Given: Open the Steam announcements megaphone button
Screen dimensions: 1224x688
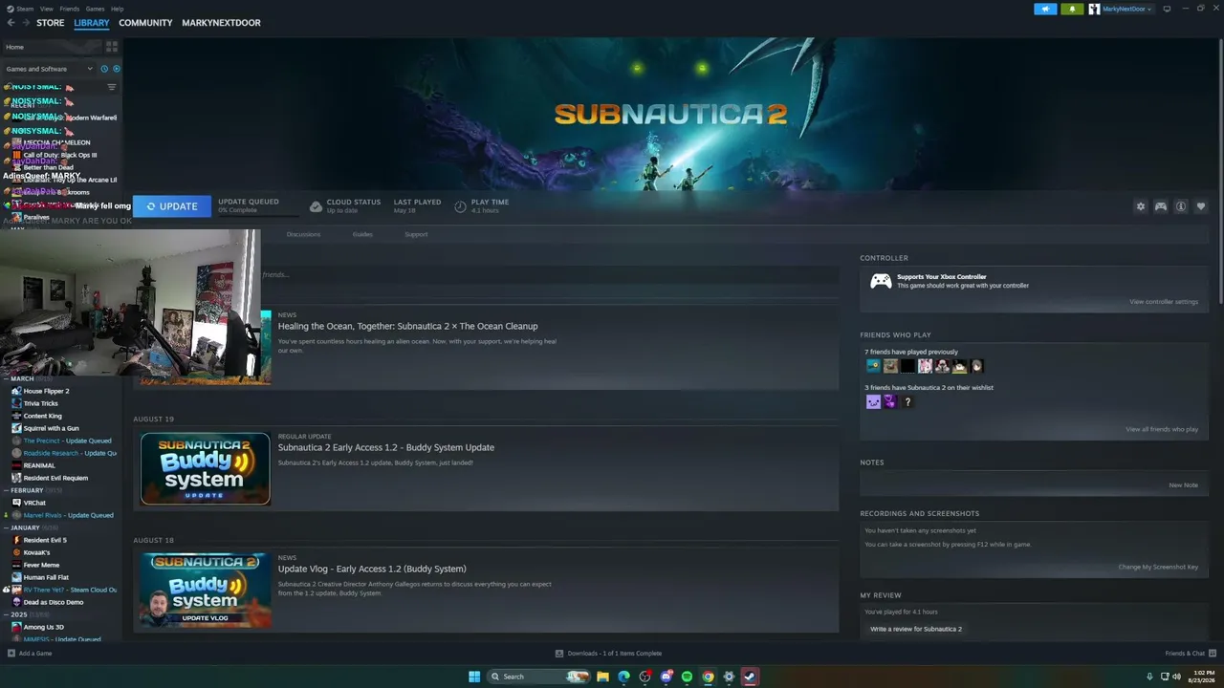Looking at the screenshot, I should point(1045,9).
